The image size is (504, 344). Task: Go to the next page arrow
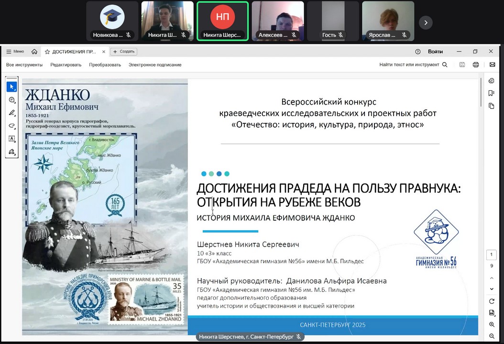coord(492,289)
